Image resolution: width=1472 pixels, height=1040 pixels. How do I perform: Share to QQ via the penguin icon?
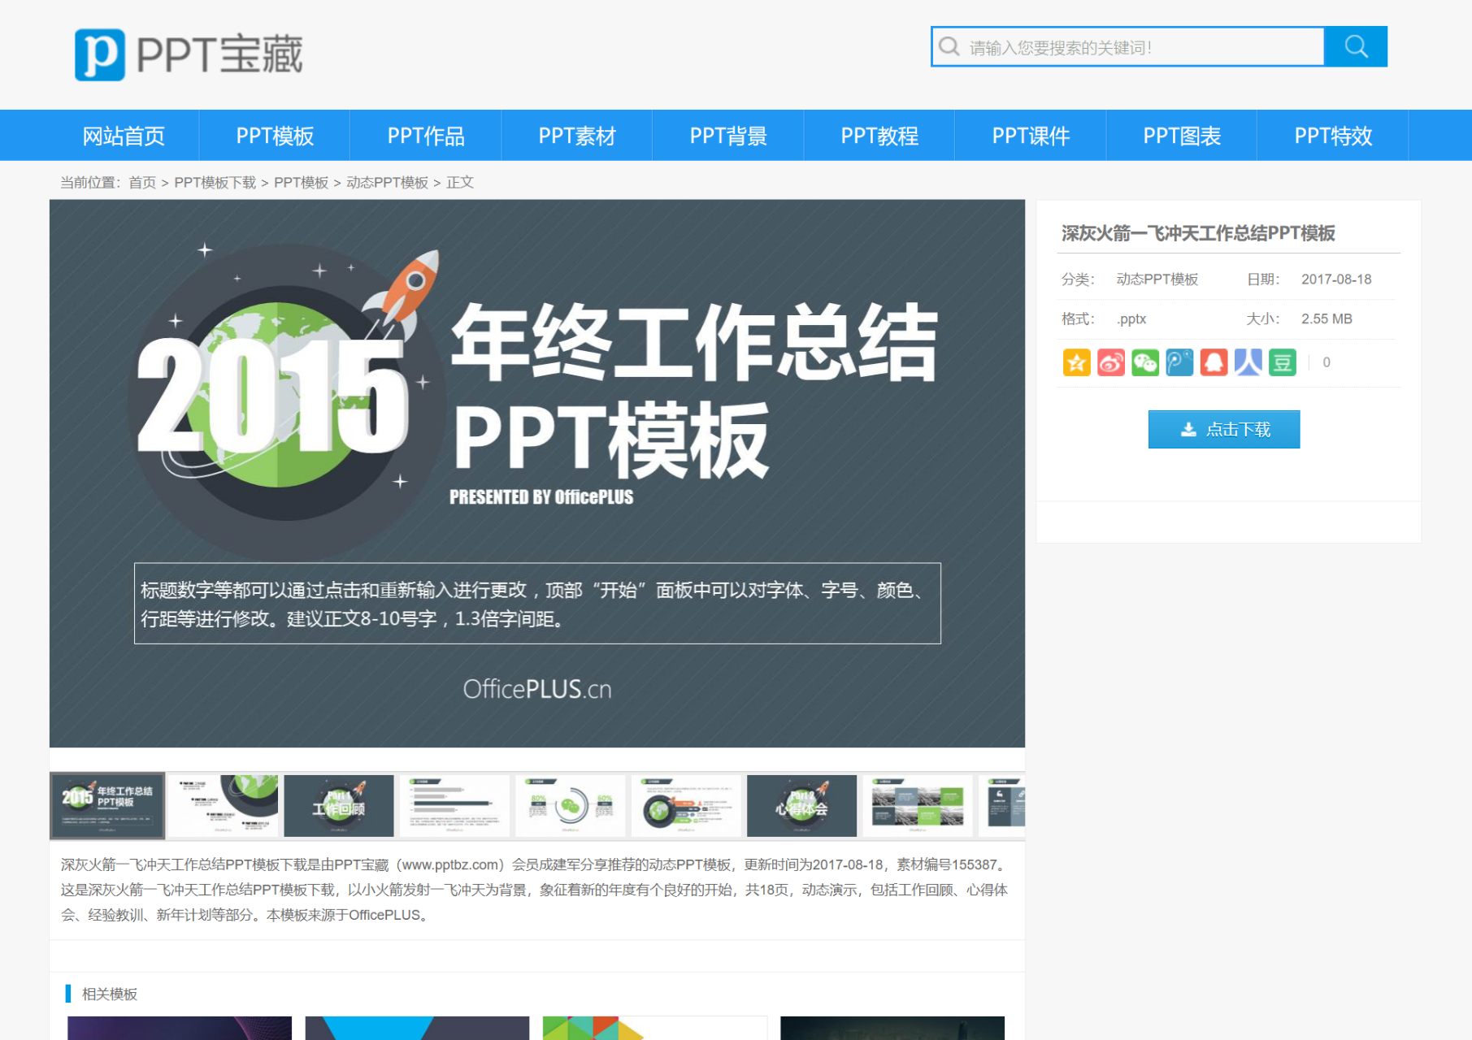click(1214, 362)
